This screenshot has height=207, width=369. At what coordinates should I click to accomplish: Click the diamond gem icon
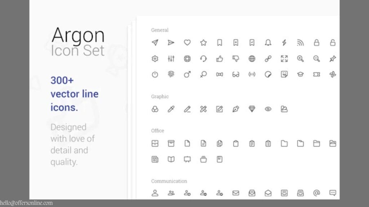[x=252, y=109]
